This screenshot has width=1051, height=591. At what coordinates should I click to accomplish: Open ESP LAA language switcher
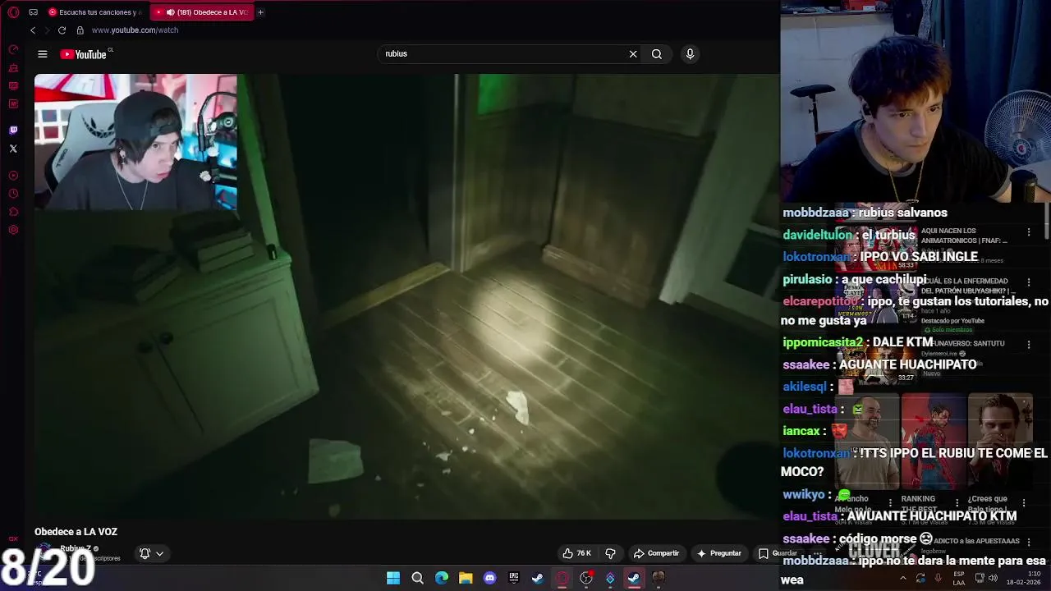pyautogui.click(x=959, y=578)
